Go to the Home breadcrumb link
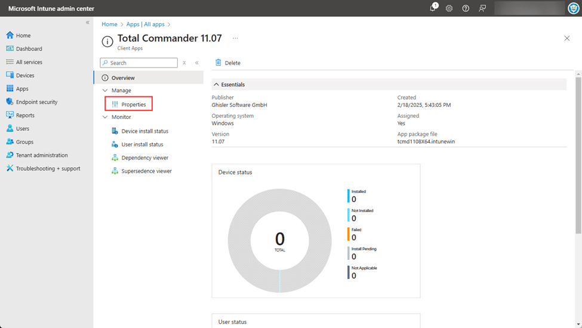 109,24
